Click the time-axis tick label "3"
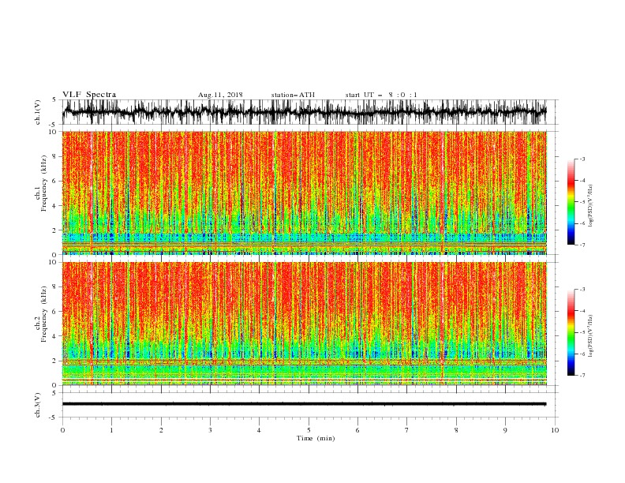The image size is (625, 483). tap(210, 430)
